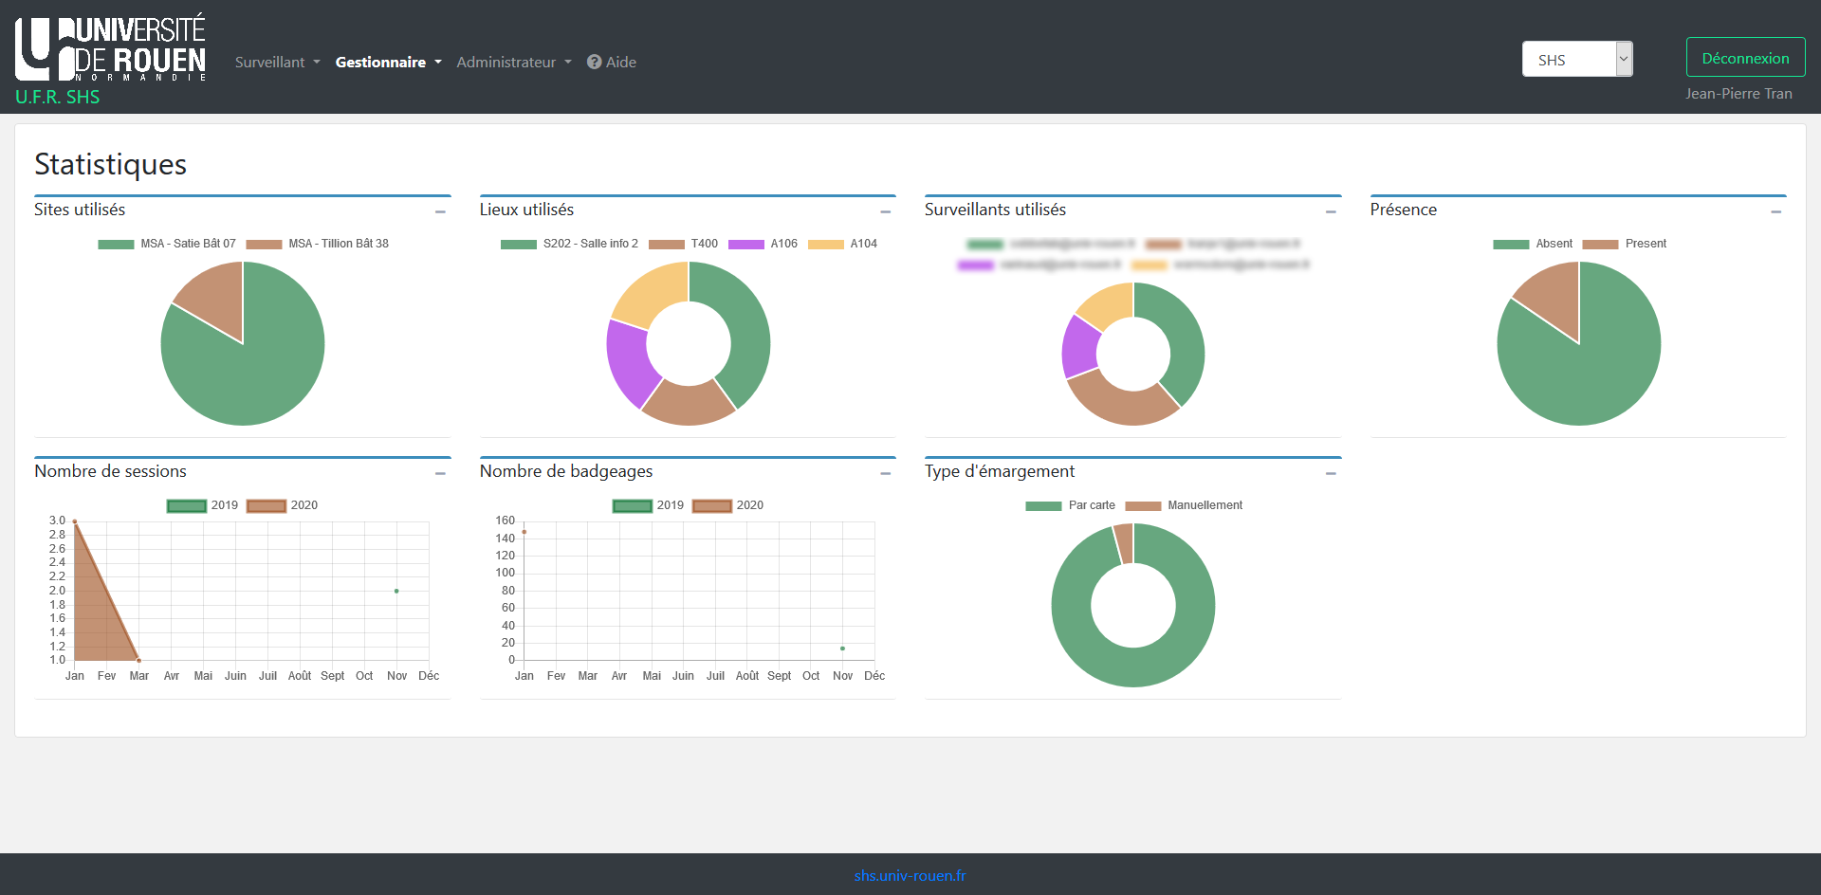Viewport: 1821px width, 895px height.
Task: Click the Université de Rouen logo
Action: tap(110, 49)
